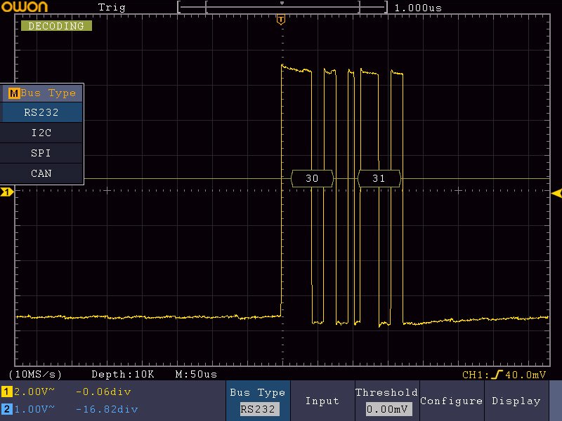Open the Input menu
Screen dimensions: 562x421
coord(322,401)
